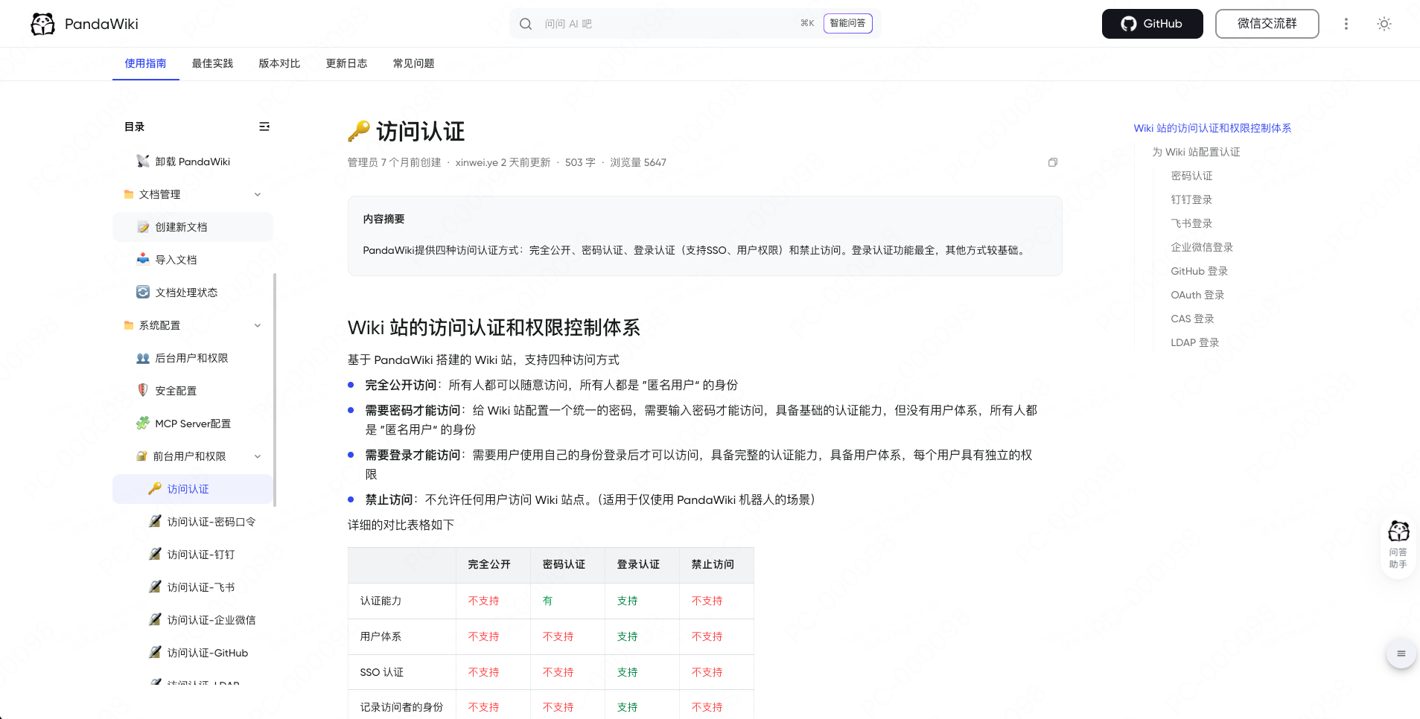
Task: Jump to 钉钉登录 in the page outline
Action: coord(1191,199)
